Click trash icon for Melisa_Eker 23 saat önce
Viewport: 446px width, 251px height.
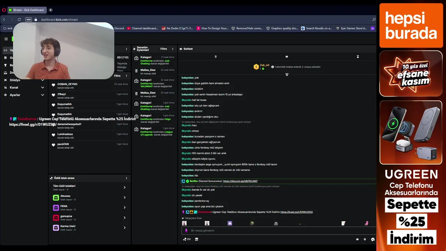pos(136,93)
